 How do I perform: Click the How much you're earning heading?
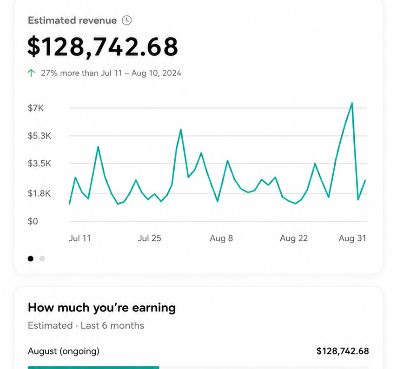tap(102, 308)
